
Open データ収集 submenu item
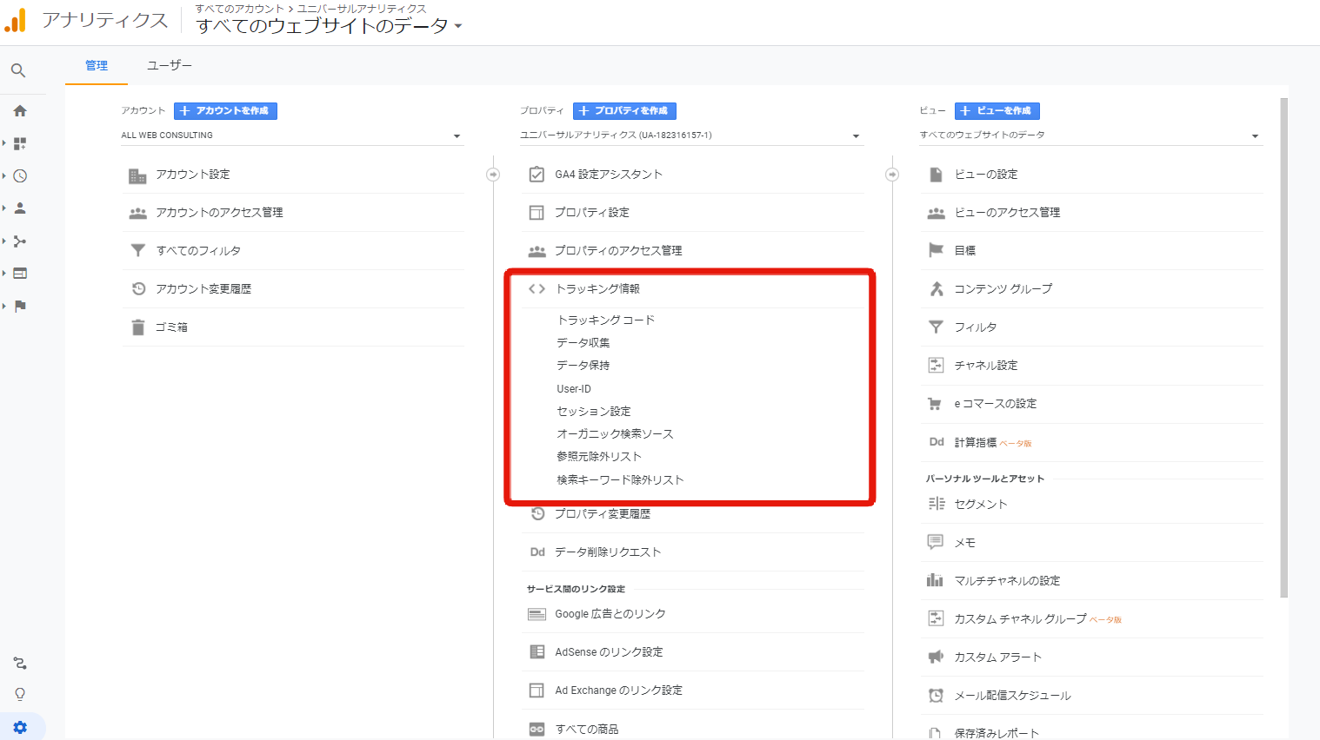tap(583, 343)
